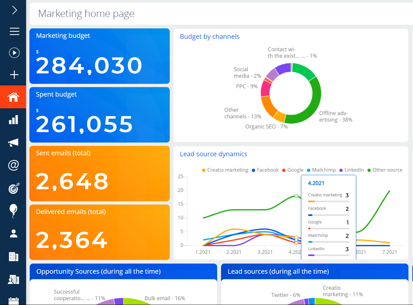Toggle Google series in chart legend

(x=293, y=170)
